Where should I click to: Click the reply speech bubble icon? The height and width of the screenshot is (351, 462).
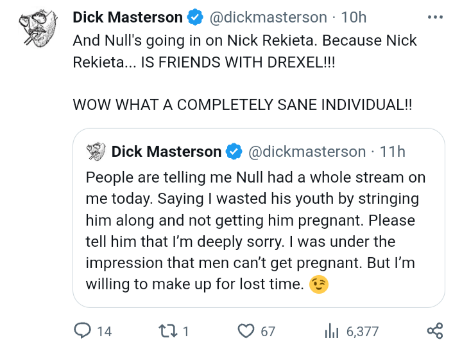[83, 330]
